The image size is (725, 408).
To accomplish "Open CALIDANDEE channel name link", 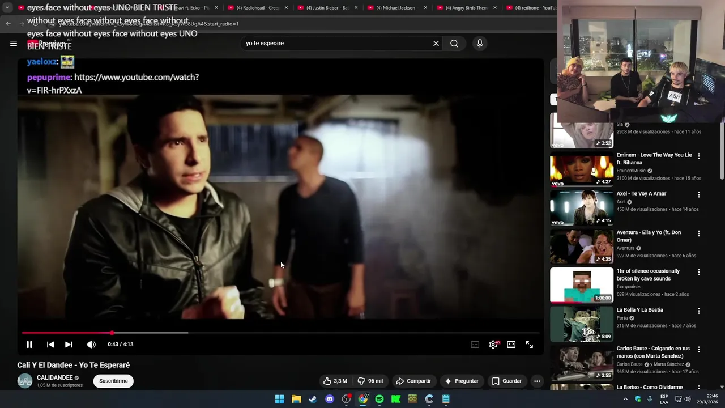I will tap(55, 377).
